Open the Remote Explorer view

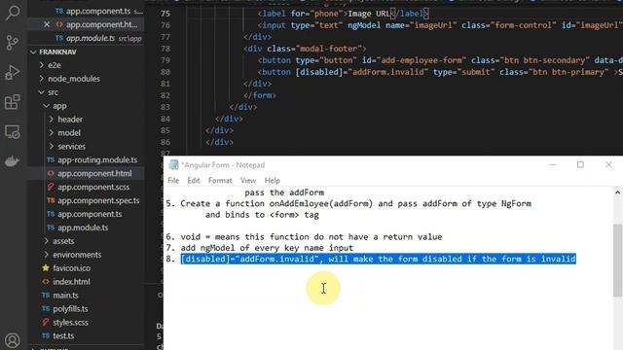tap(13, 132)
